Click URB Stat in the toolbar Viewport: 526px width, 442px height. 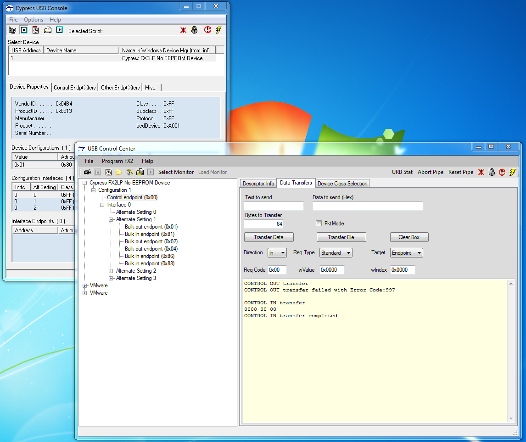click(402, 172)
